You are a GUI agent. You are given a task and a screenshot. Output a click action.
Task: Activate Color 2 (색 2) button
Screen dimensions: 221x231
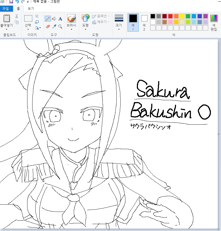click(x=144, y=22)
